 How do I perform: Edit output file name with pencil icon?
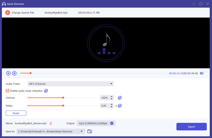51,123
